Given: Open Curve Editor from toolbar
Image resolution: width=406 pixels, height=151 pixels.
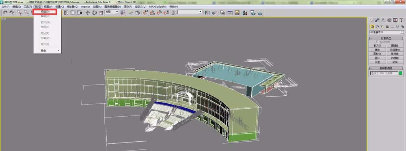Looking at the screenshot, I should 230,13.
